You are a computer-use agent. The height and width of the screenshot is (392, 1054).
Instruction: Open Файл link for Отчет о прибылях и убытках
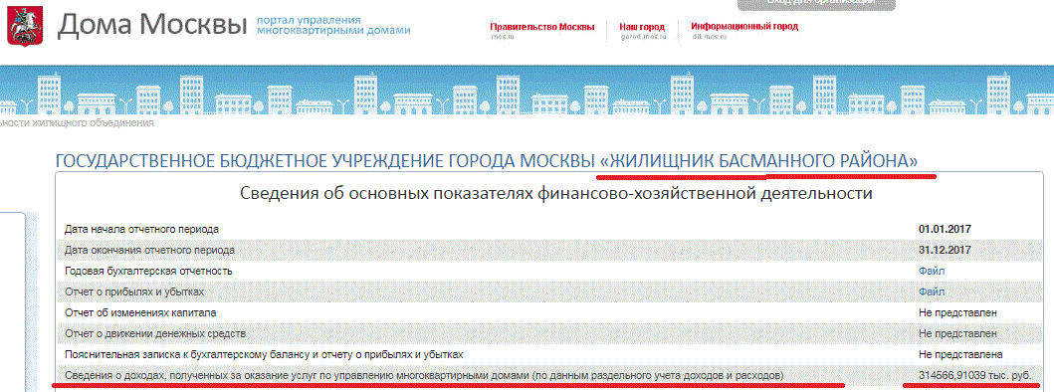tap(931, 292)
